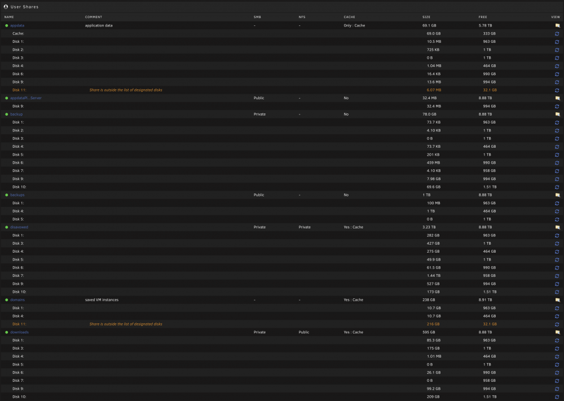The width and height of the screenshot is (564, 401).
Task: Click the CACHE column header
Action: 349,17
